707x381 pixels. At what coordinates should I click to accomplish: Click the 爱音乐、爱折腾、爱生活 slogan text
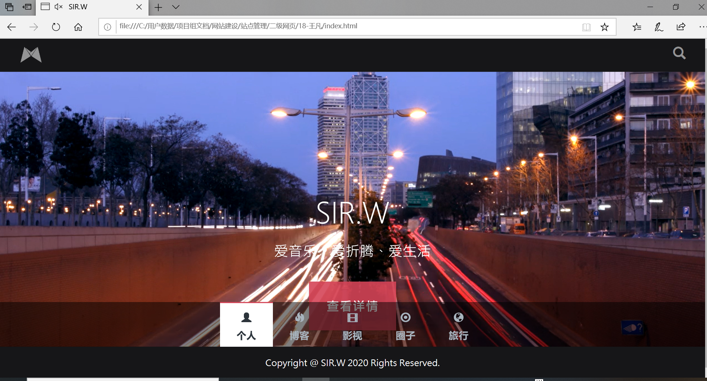(352, 251)
